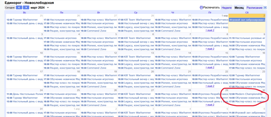The image size is (271, 117).
Task: Open the yellow 'Игровой зал забронирован' event
Action: [247, 20]
